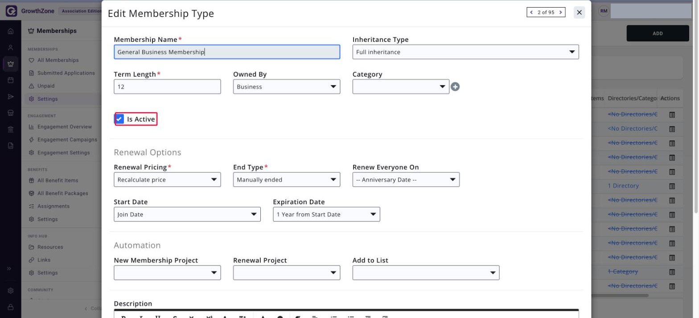The height and width of the screenshot is (318, 699).
Task: Click the Association Edition badge
Action: tap(81, 11)
